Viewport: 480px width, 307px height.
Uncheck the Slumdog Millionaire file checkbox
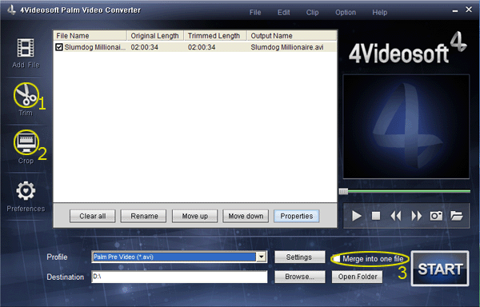tap(59, 47)
